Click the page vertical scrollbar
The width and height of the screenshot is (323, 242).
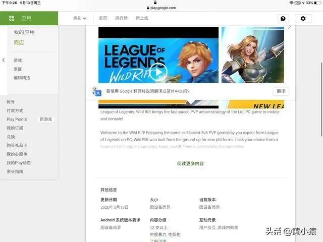click(x=321, y=99)
